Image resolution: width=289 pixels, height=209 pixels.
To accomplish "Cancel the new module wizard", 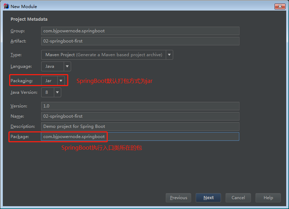I will 238,198.
